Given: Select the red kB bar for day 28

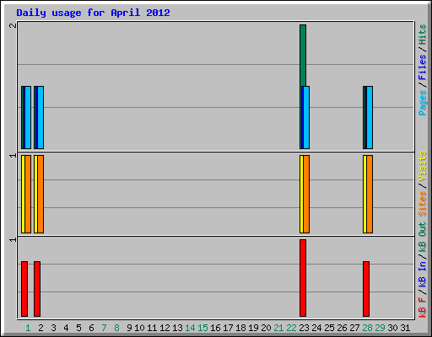Looking at the screenshot, I should point(366,289).
